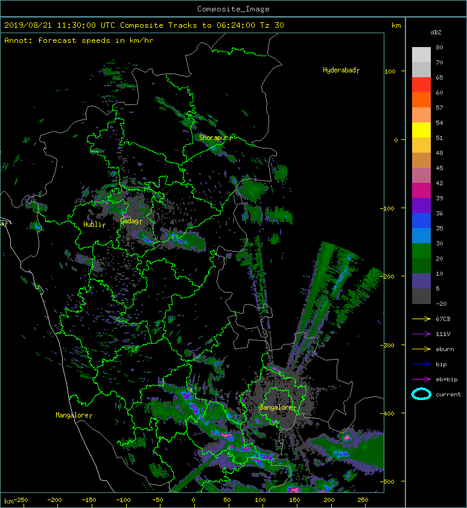Click the yellow 67CB legend arrow
The width and height of the screenshot is (467, 508).
(421, 319)
